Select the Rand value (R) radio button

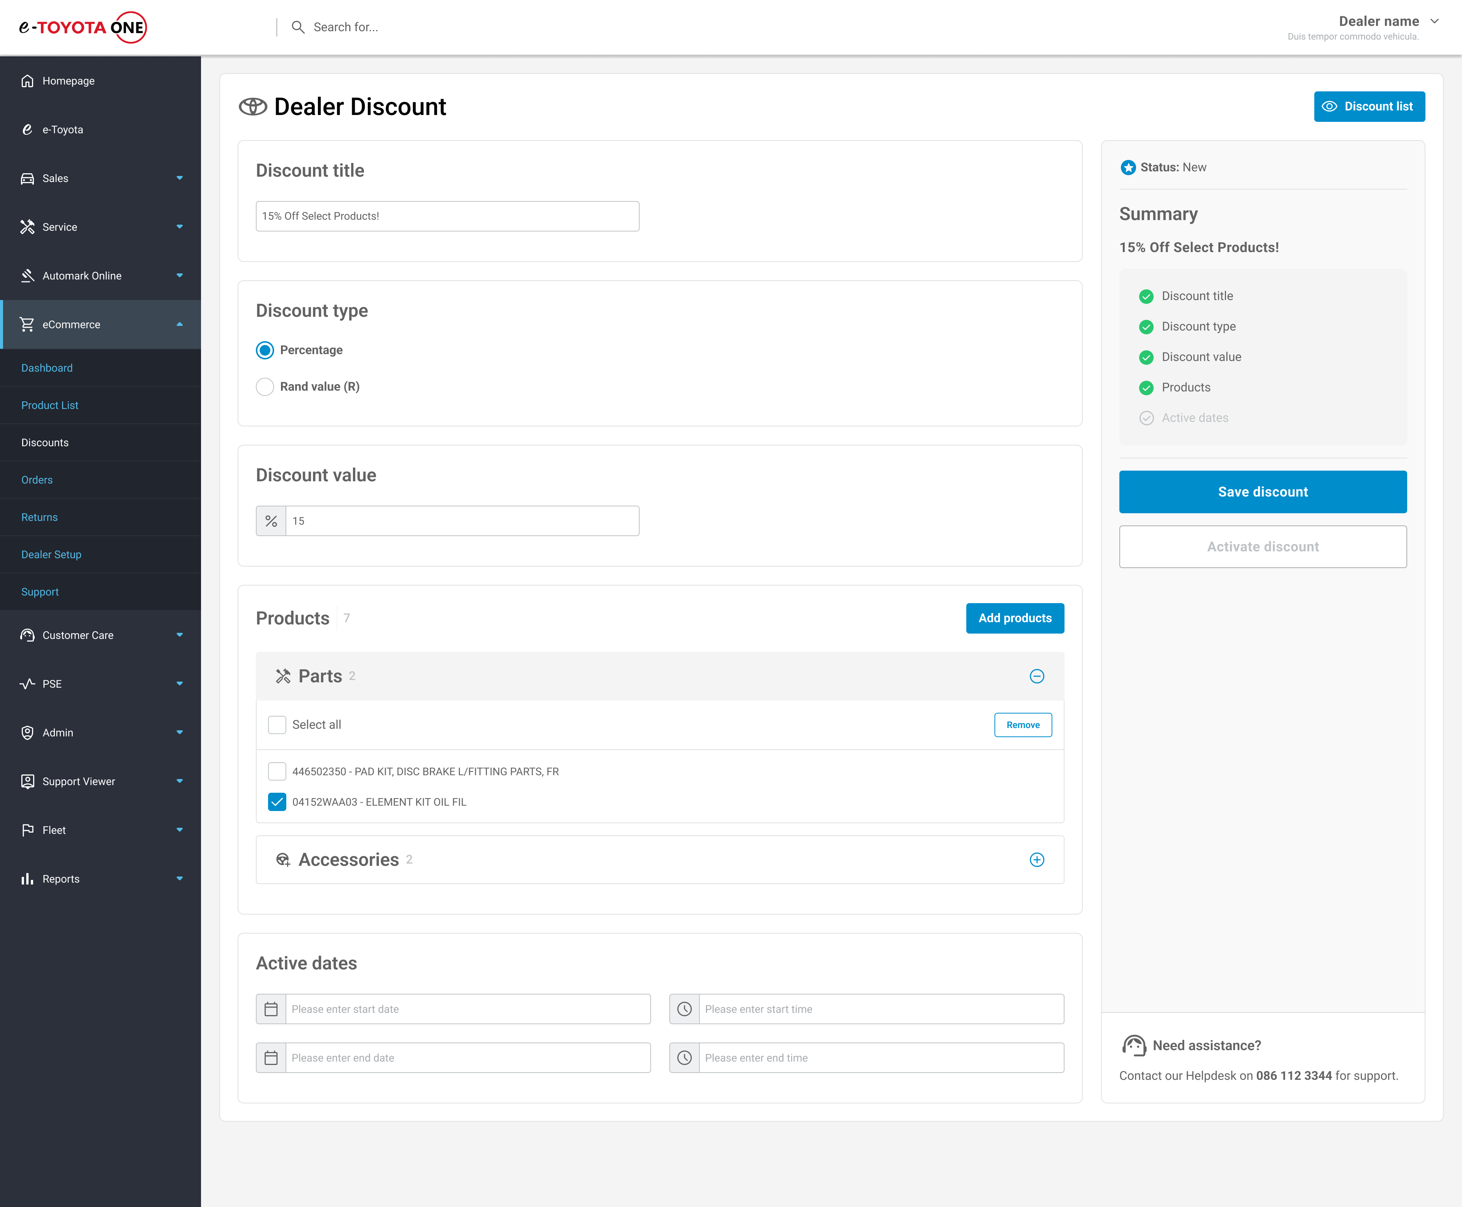tap(265, 386)
